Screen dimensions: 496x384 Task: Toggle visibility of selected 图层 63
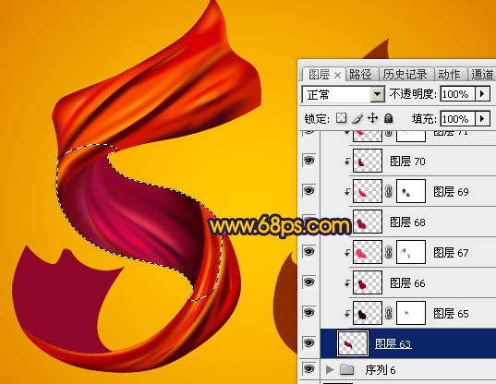[309, 342]
